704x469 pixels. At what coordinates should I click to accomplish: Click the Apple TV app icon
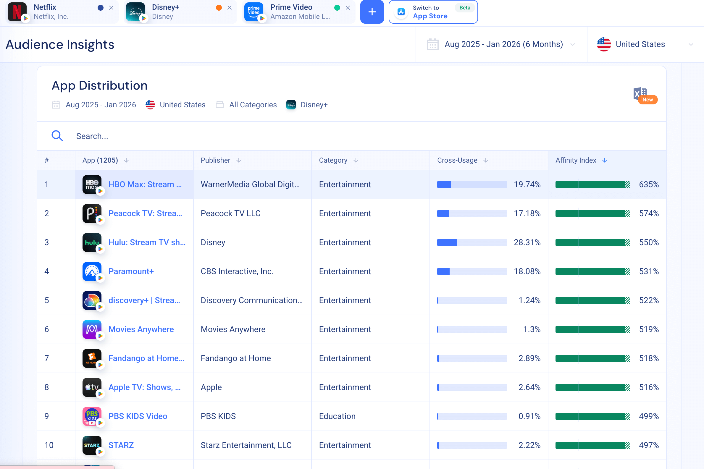92,388
